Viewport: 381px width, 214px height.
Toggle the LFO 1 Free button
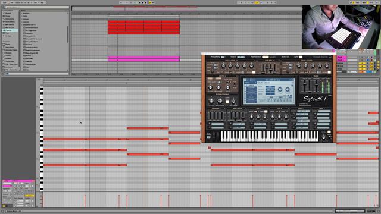(266, 111)
